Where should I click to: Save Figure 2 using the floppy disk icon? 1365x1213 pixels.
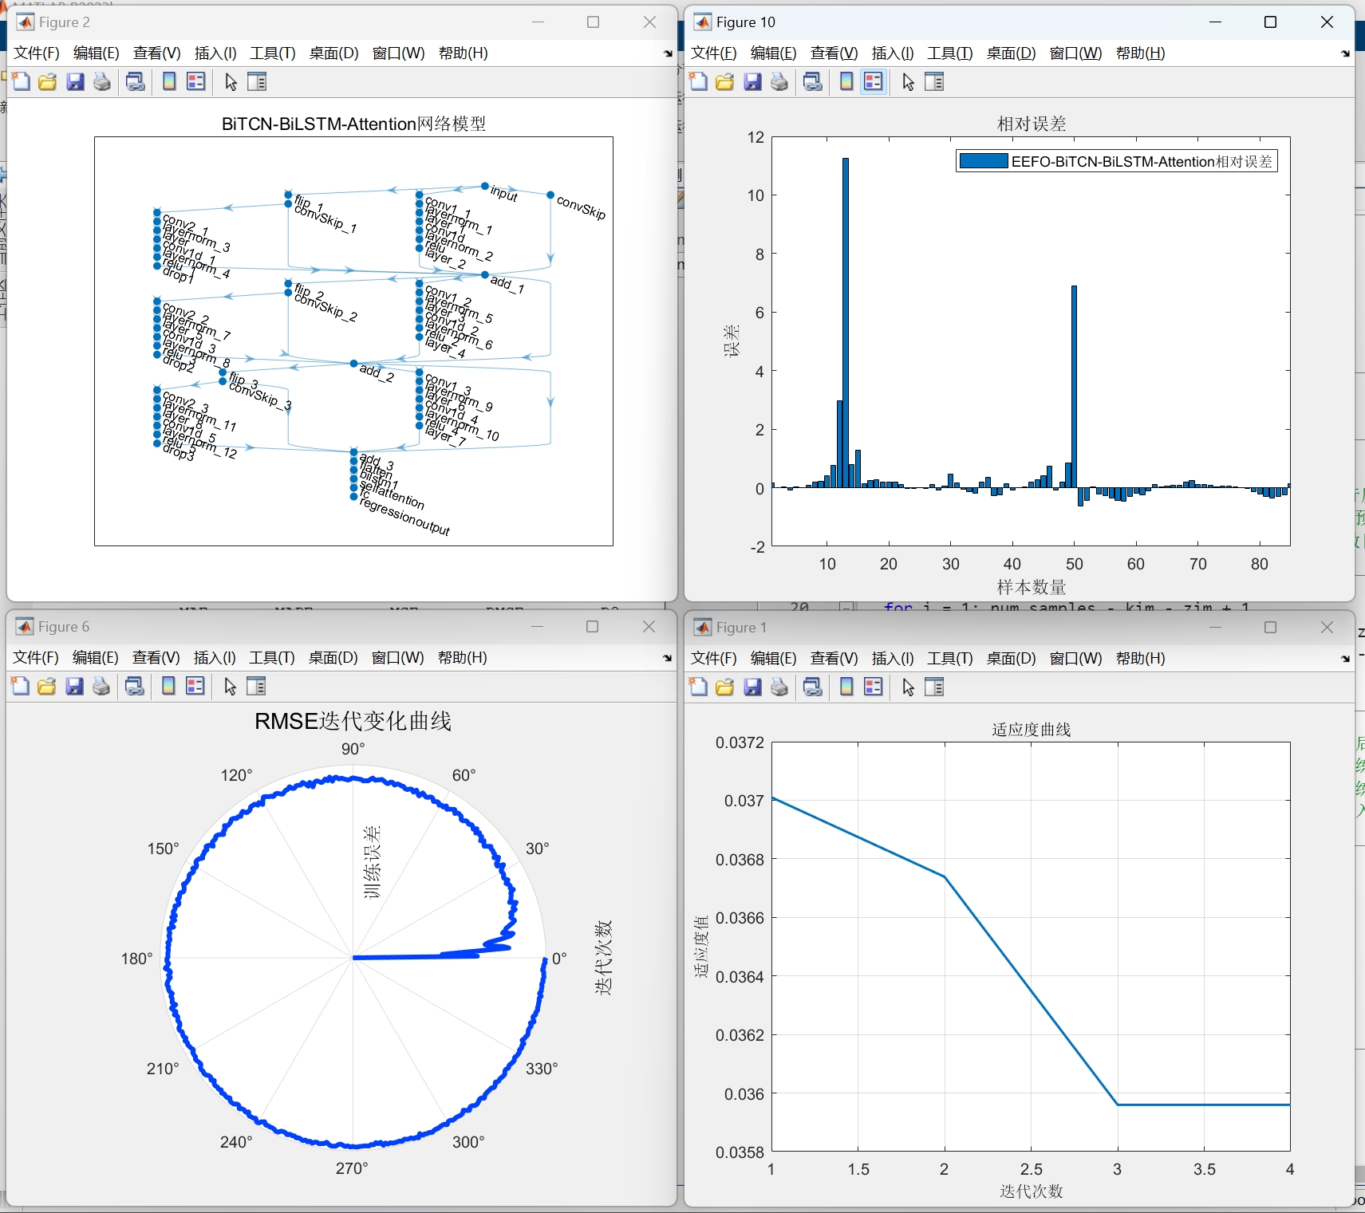tap(75, 81)
